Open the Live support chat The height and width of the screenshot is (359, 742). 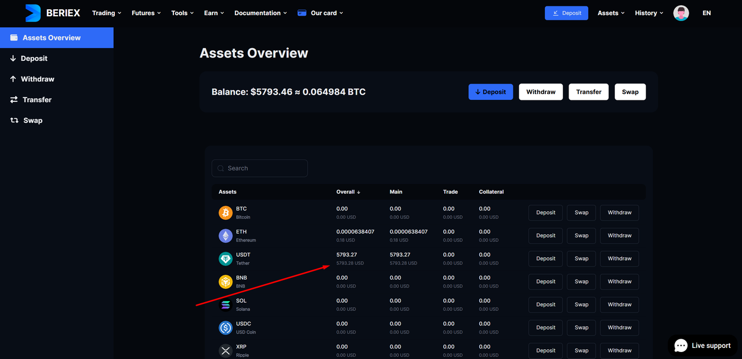(703, 346)
